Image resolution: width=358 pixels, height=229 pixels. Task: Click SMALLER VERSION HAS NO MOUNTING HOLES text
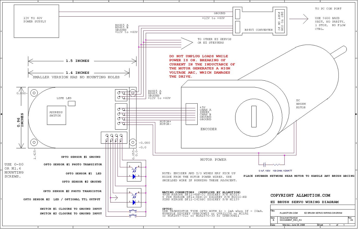pyautogui.click(x=76, y=77)
